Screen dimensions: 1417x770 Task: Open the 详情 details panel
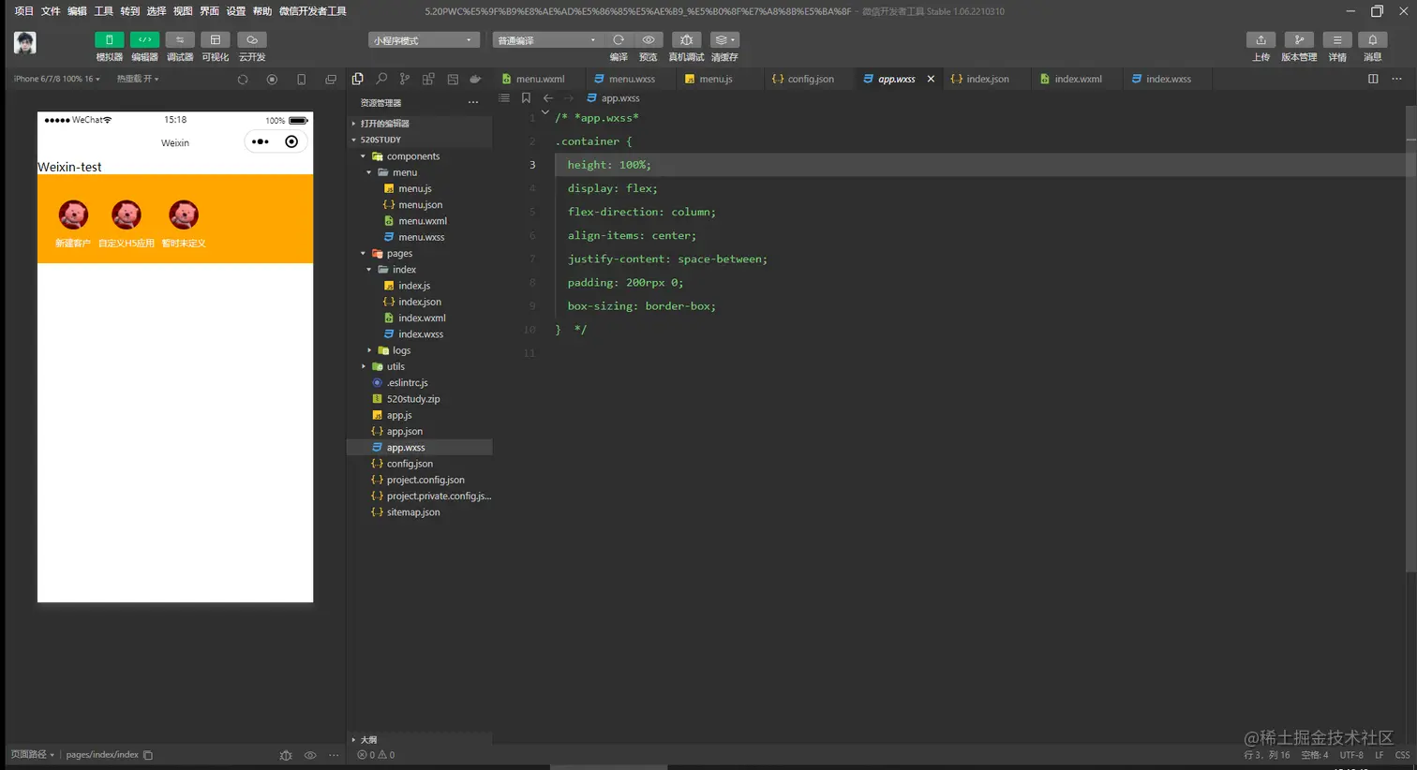(1337, 39)
